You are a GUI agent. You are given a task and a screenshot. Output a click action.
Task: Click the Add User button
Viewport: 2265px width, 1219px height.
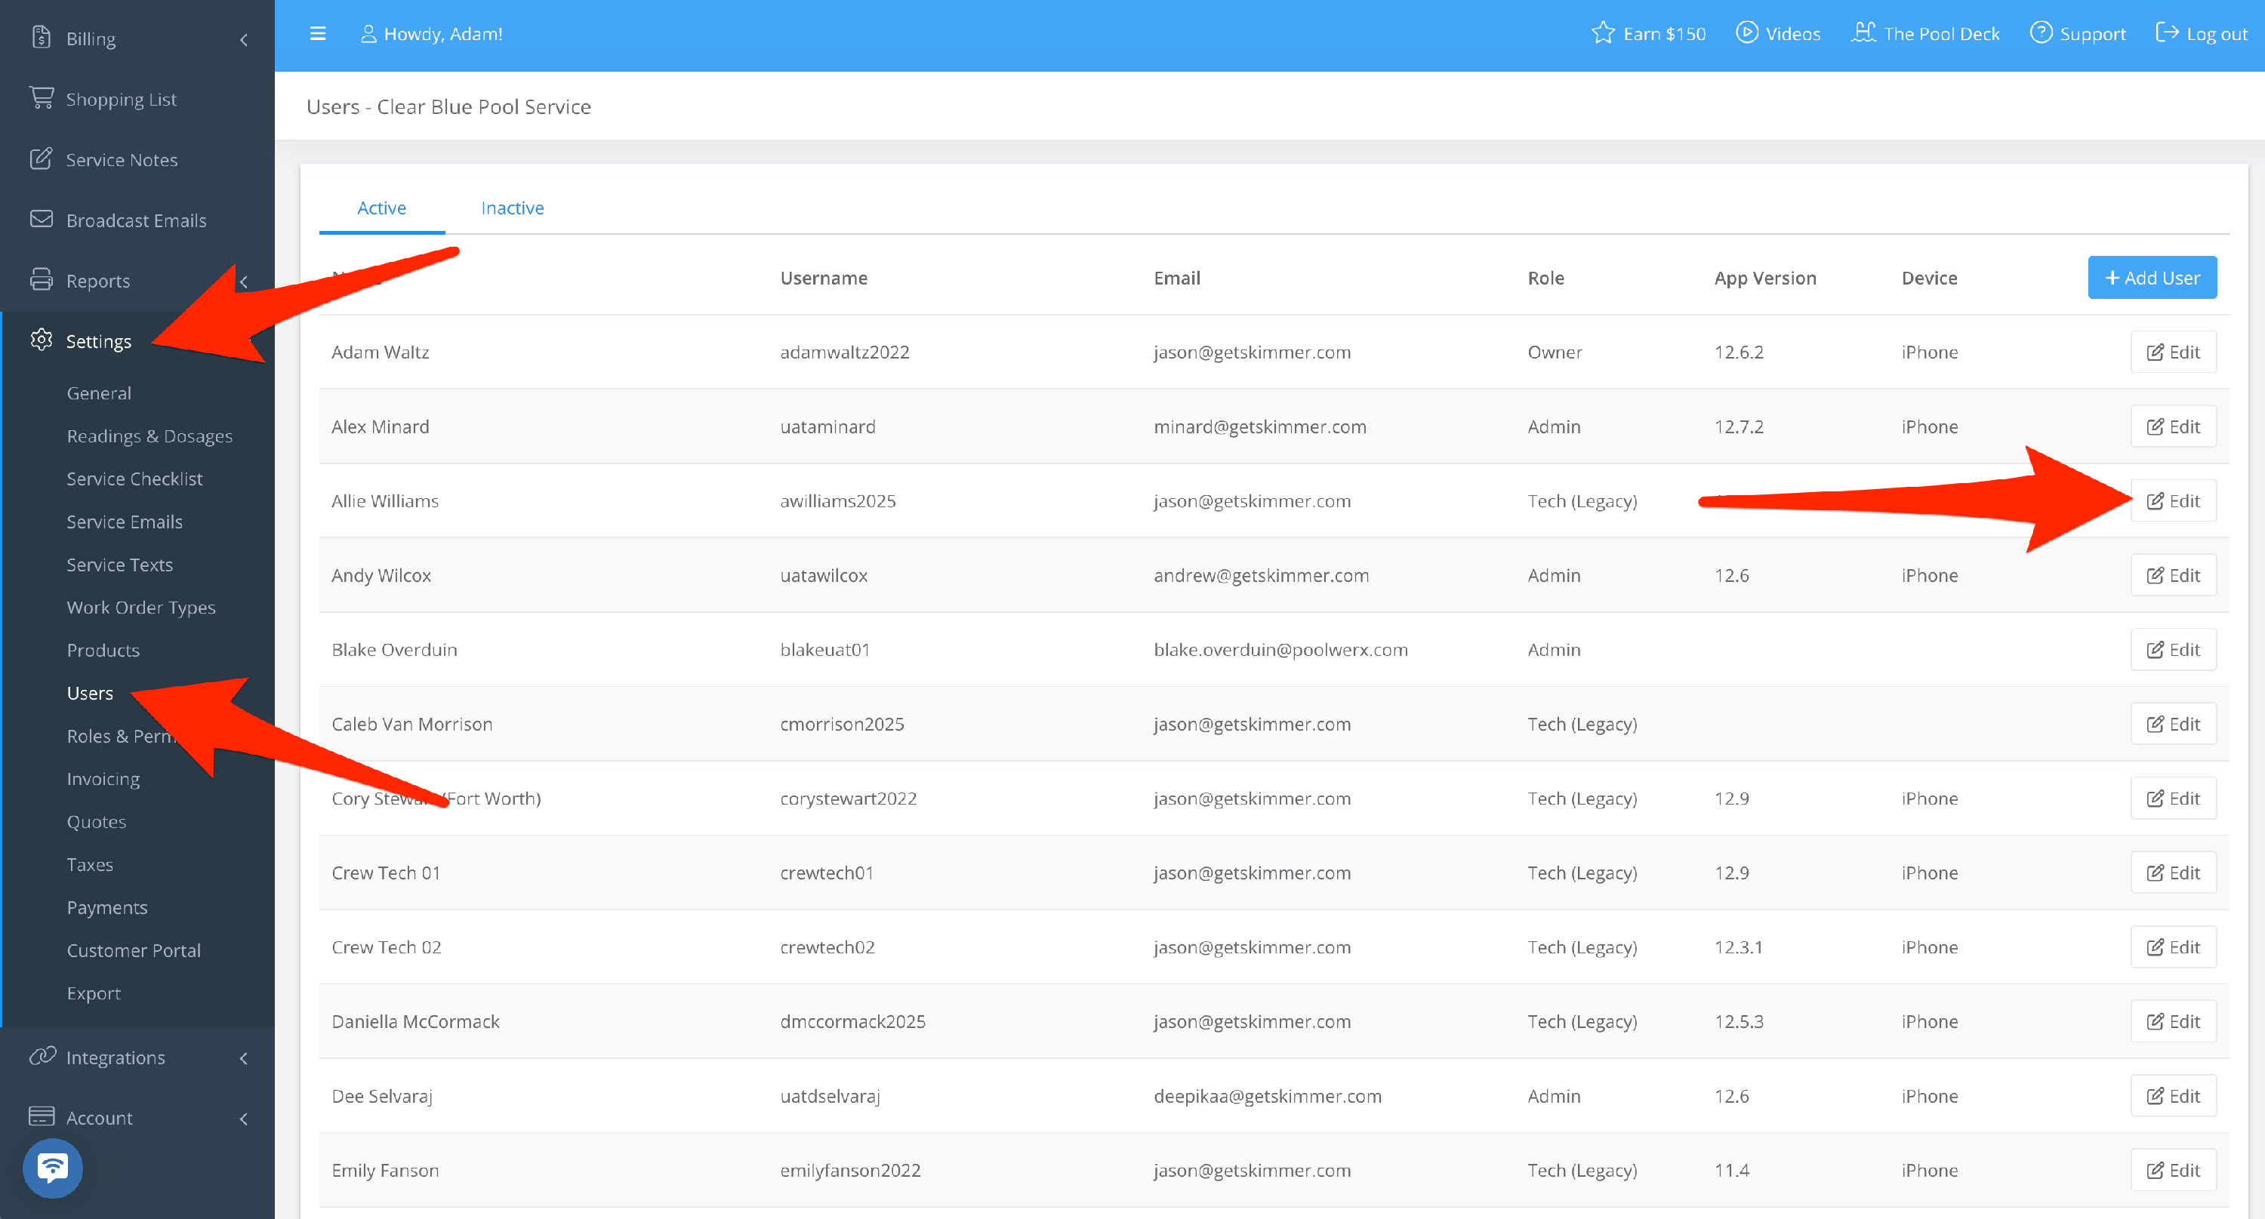[2151, 278]
